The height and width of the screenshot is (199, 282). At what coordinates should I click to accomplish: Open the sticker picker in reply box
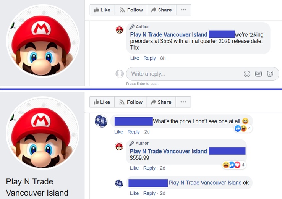point(270,74)
